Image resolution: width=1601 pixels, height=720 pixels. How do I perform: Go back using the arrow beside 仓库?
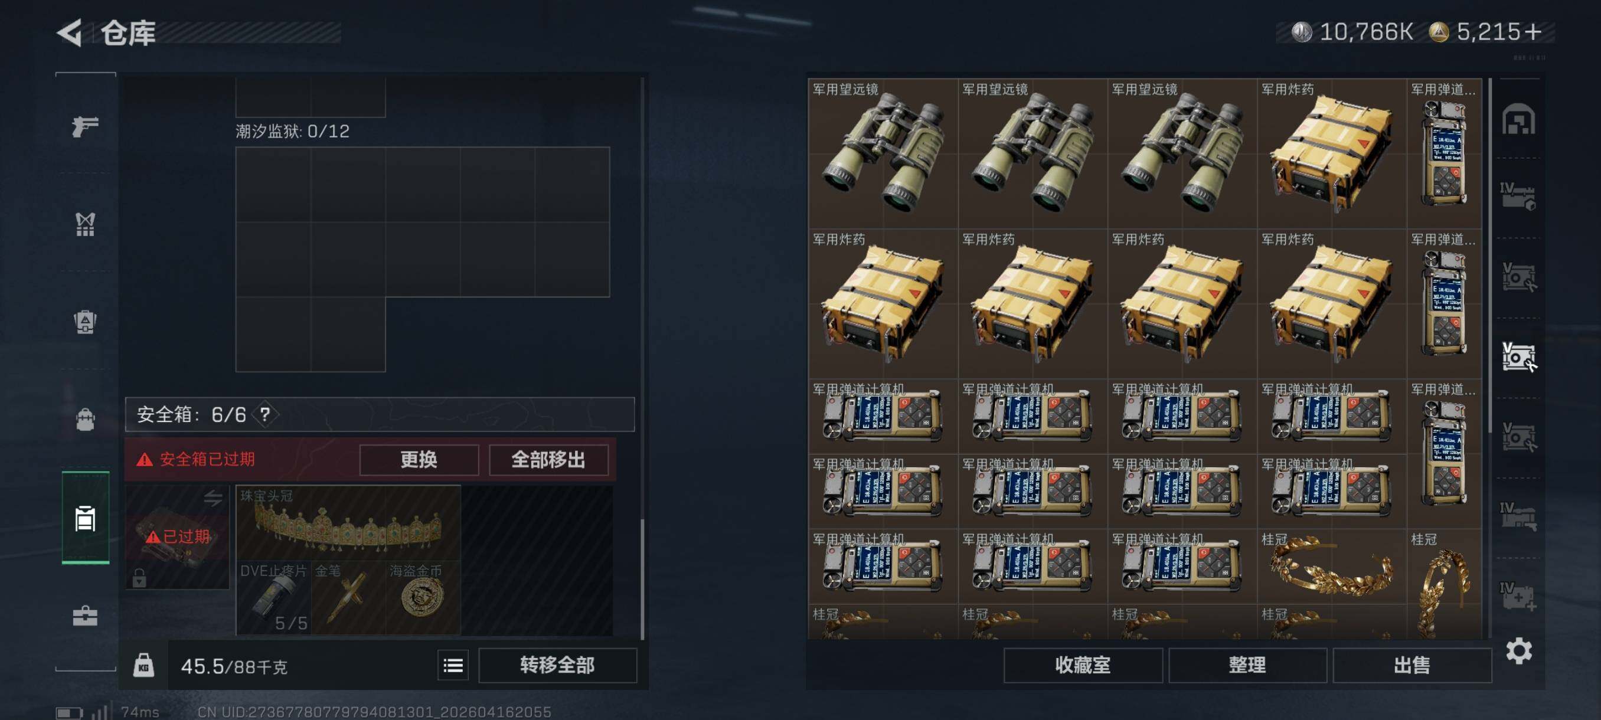(70, 32)
